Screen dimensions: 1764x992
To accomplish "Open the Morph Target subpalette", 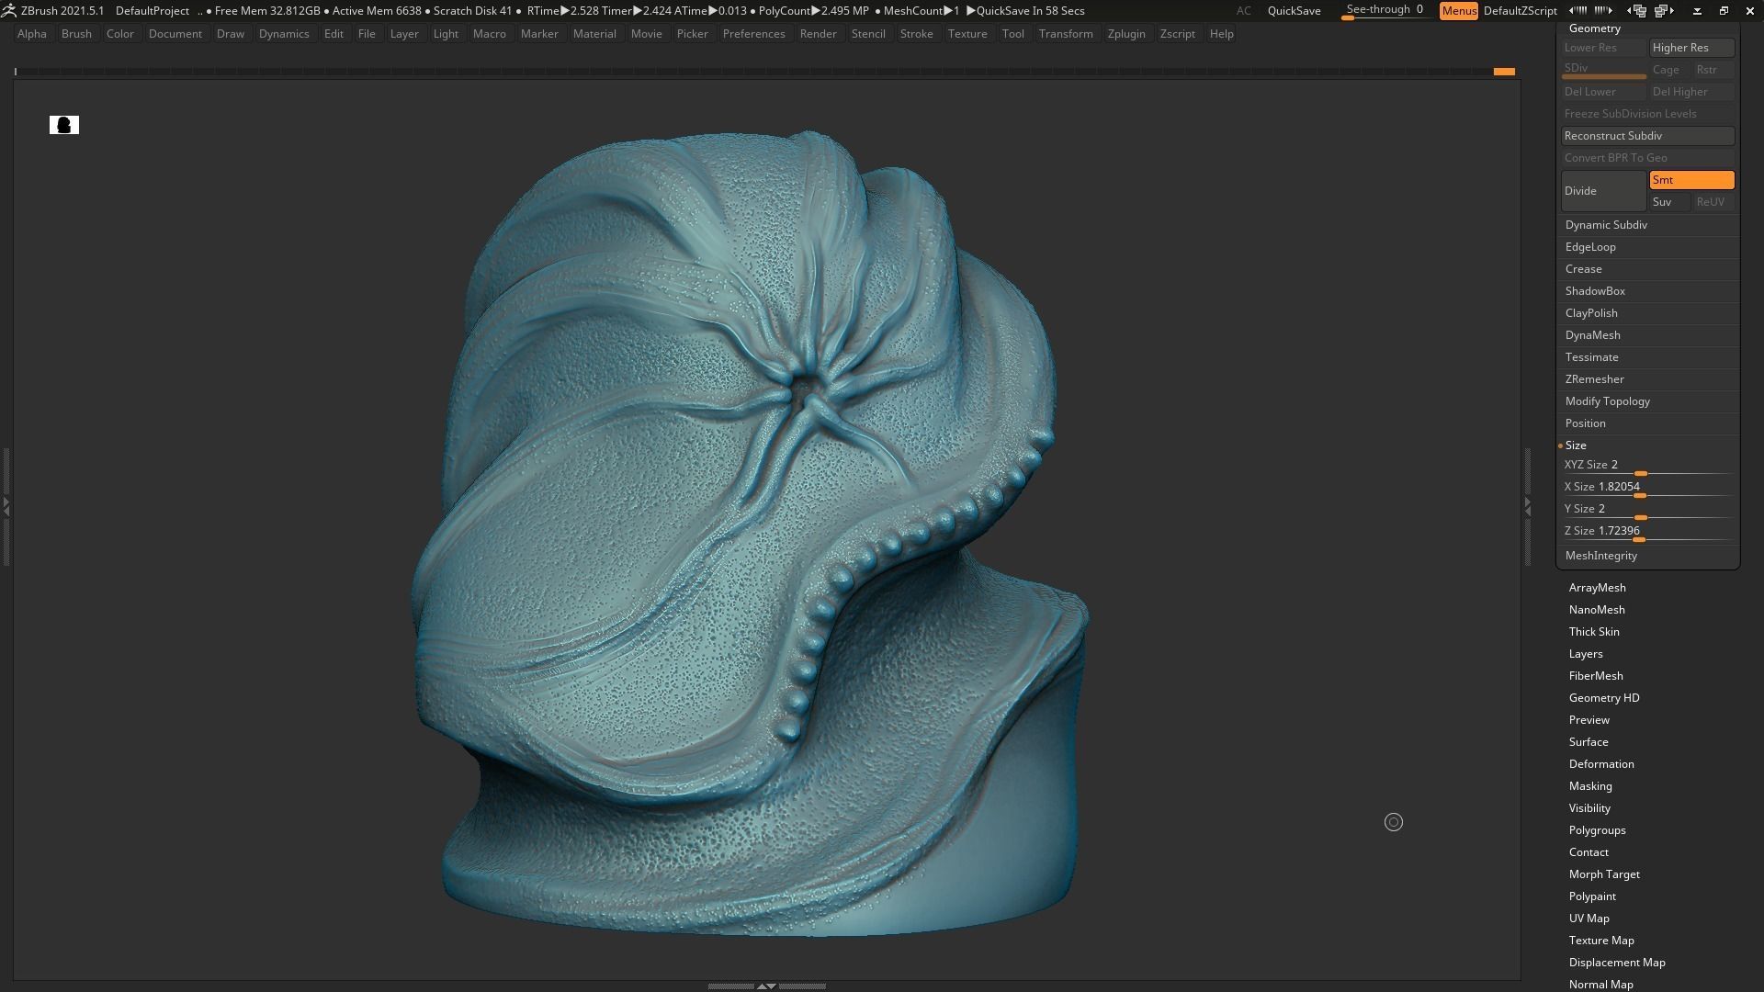I will (1604, 874).
